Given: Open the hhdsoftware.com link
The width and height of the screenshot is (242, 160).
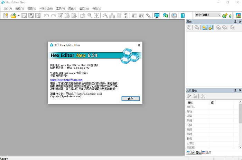Looking at the screenshot, I should [x=66, y=80].
